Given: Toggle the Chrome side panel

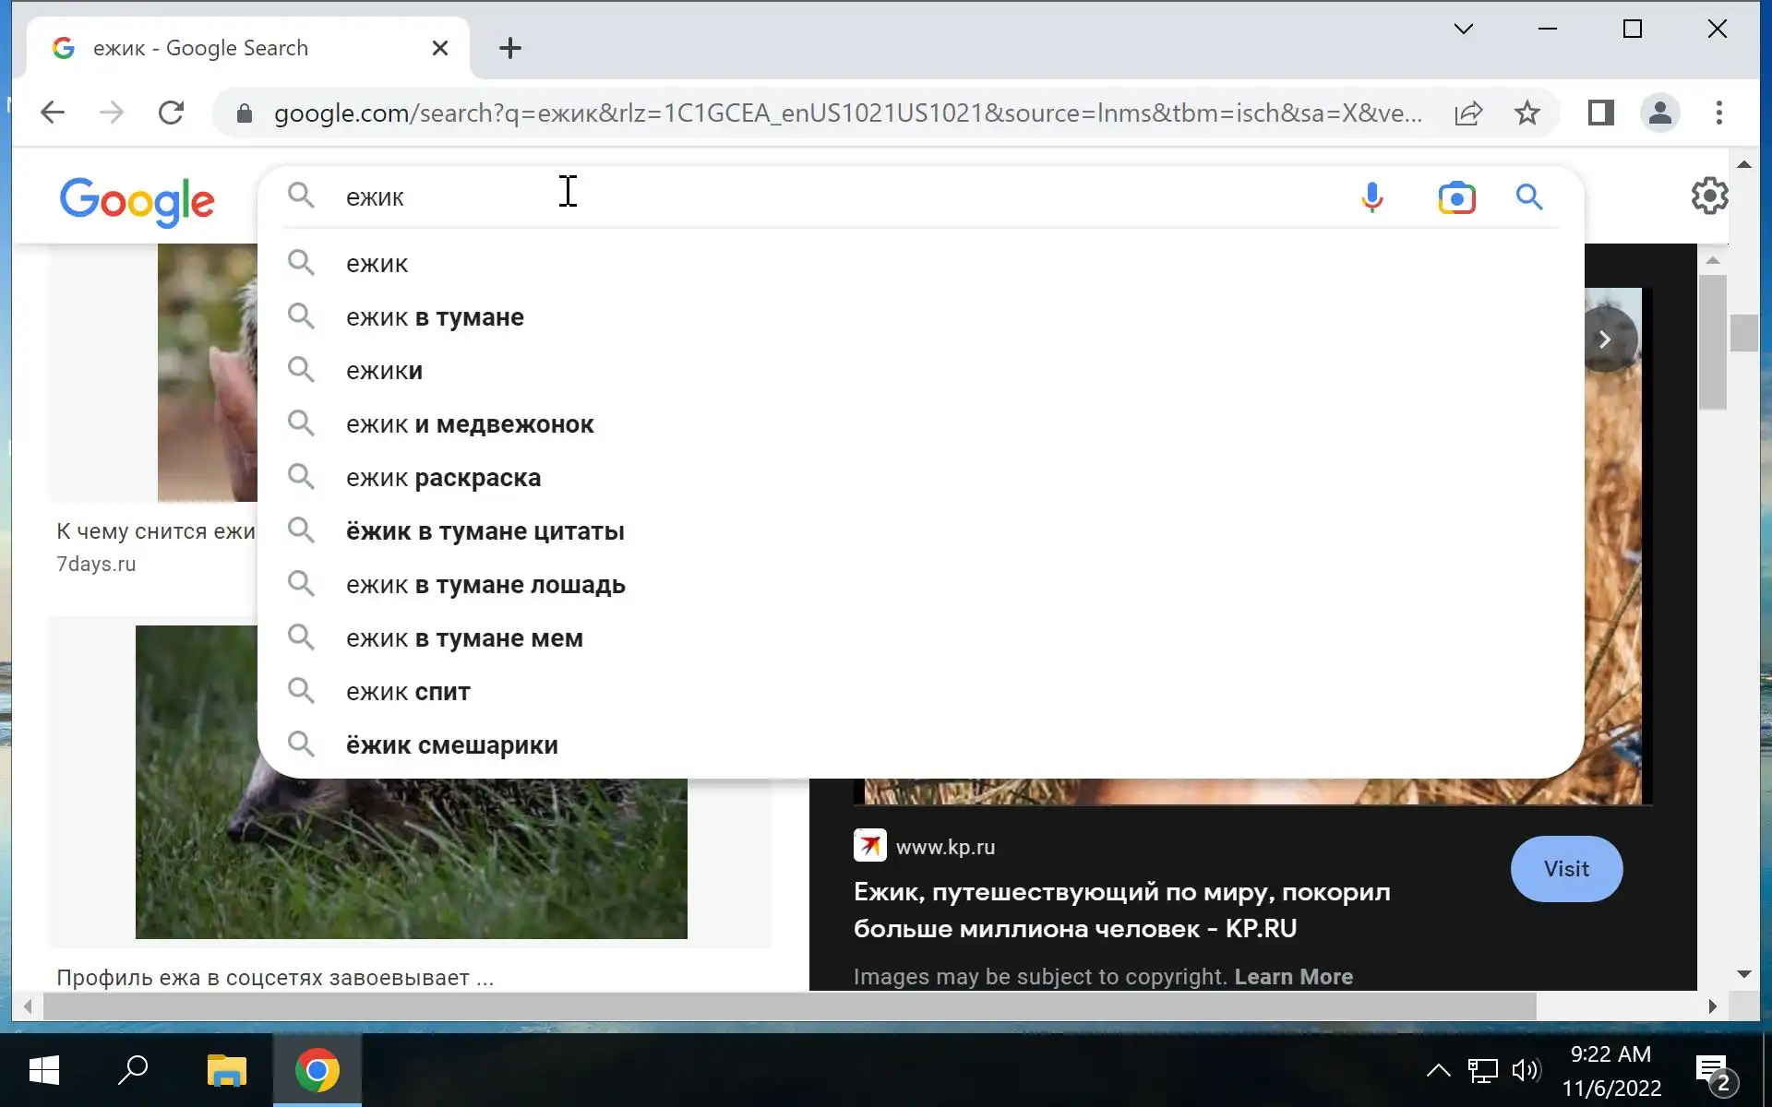Looking at the screenshot, I should tap(1600, 113).
